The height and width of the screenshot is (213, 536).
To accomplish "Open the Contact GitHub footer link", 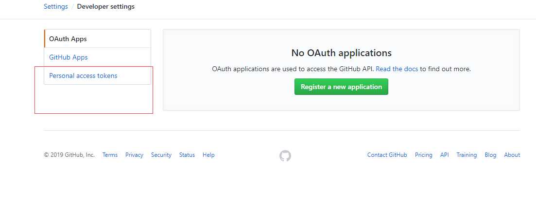I will pos(387,155).
